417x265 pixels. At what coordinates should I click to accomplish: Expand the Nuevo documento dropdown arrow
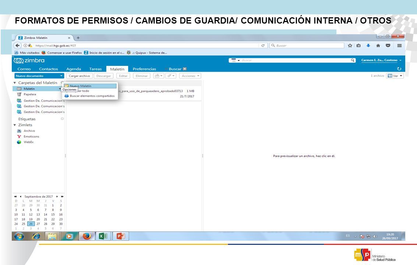click(61, 76)
